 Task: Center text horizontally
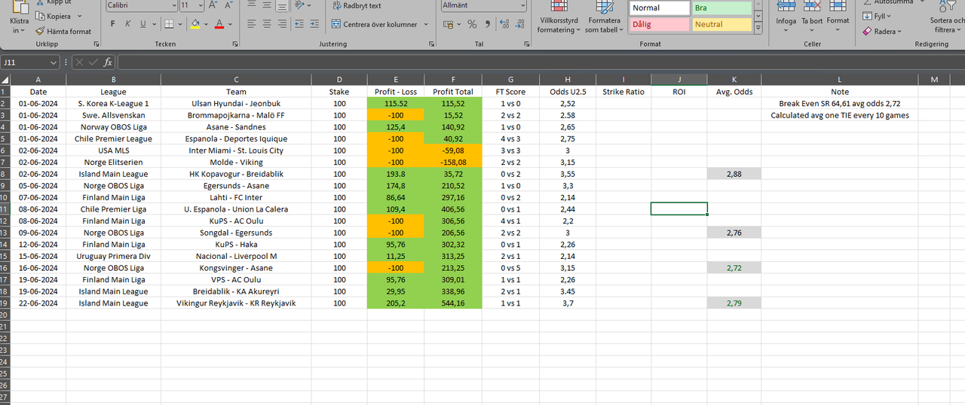pos(266,24)
